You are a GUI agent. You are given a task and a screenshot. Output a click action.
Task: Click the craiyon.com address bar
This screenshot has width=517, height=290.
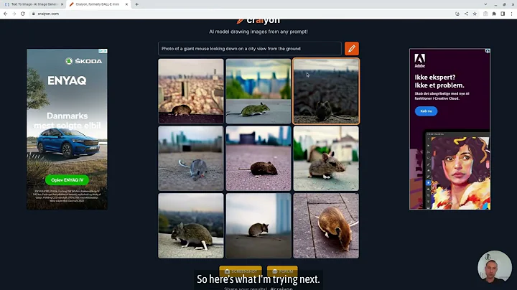coord(244,14)
